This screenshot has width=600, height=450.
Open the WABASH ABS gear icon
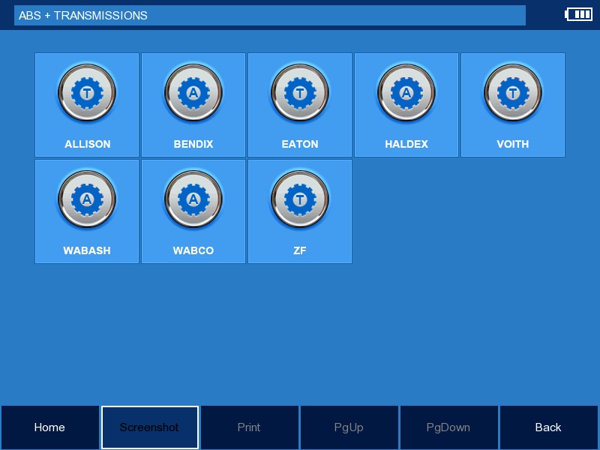[x=87, y=199]
